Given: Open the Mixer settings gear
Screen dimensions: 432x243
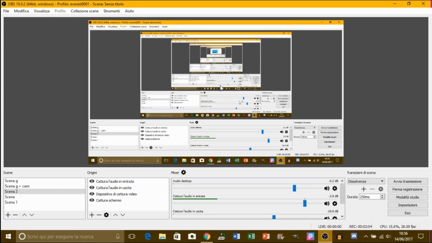Looking at the screenshot, I should (184, 172).
